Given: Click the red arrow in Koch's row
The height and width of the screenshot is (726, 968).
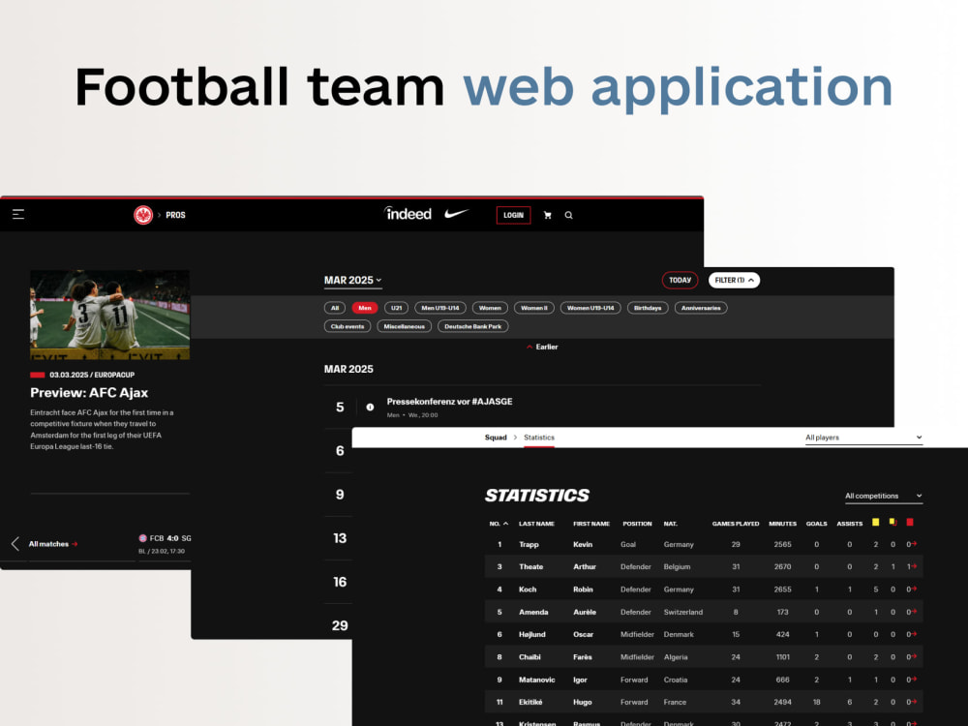Looking at the screenshot, I should tap(915, 589).
